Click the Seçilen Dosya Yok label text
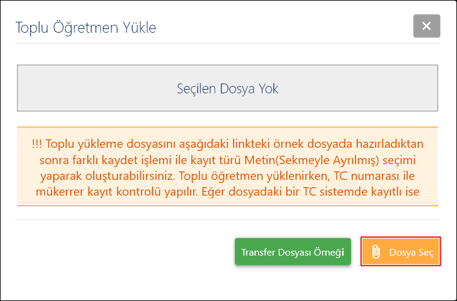Screen dimensions: 457x301 click(228, 88)
